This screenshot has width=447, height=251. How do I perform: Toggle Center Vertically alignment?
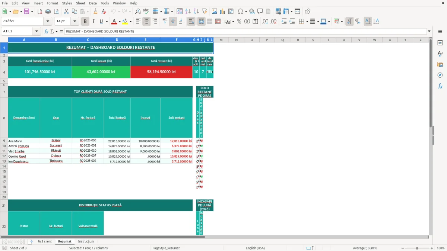(x=173, y=22)
